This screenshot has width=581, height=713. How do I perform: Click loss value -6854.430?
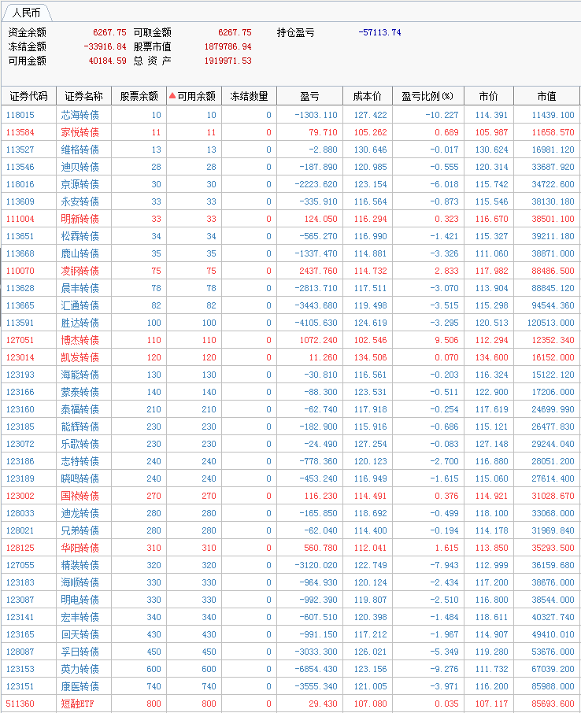(x=316, y=669)
